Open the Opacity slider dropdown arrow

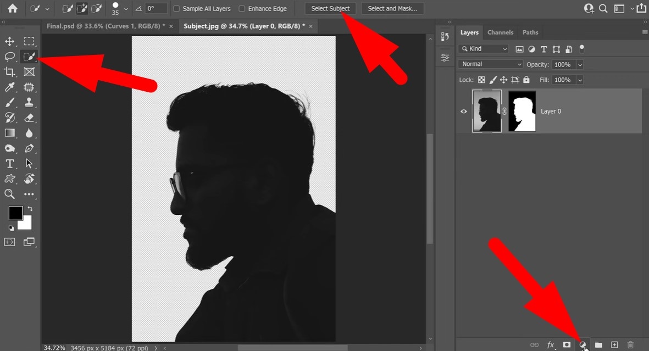pos(580,65)
